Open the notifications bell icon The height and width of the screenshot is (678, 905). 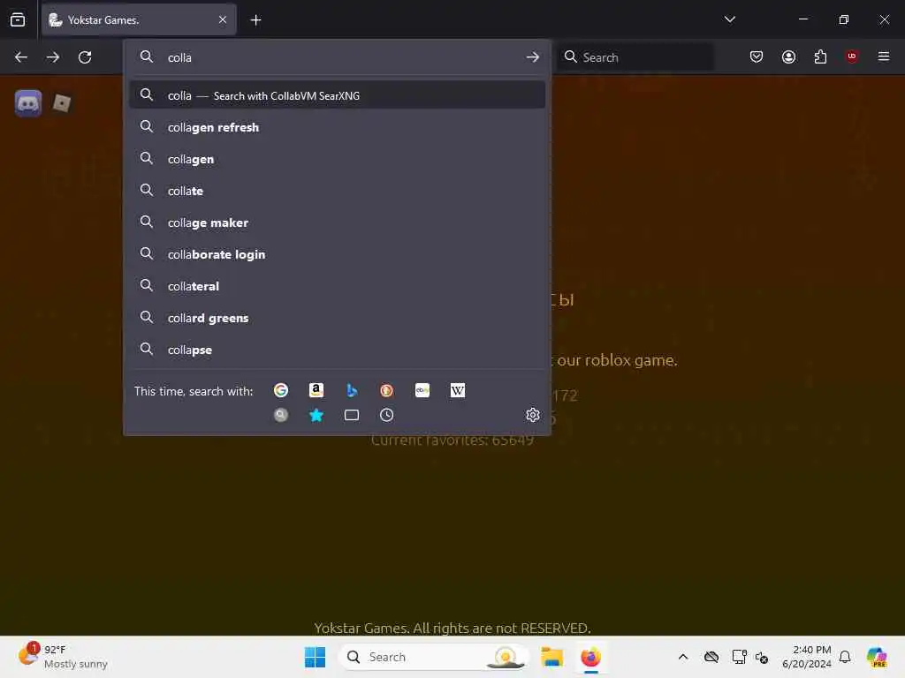[845, 657]
